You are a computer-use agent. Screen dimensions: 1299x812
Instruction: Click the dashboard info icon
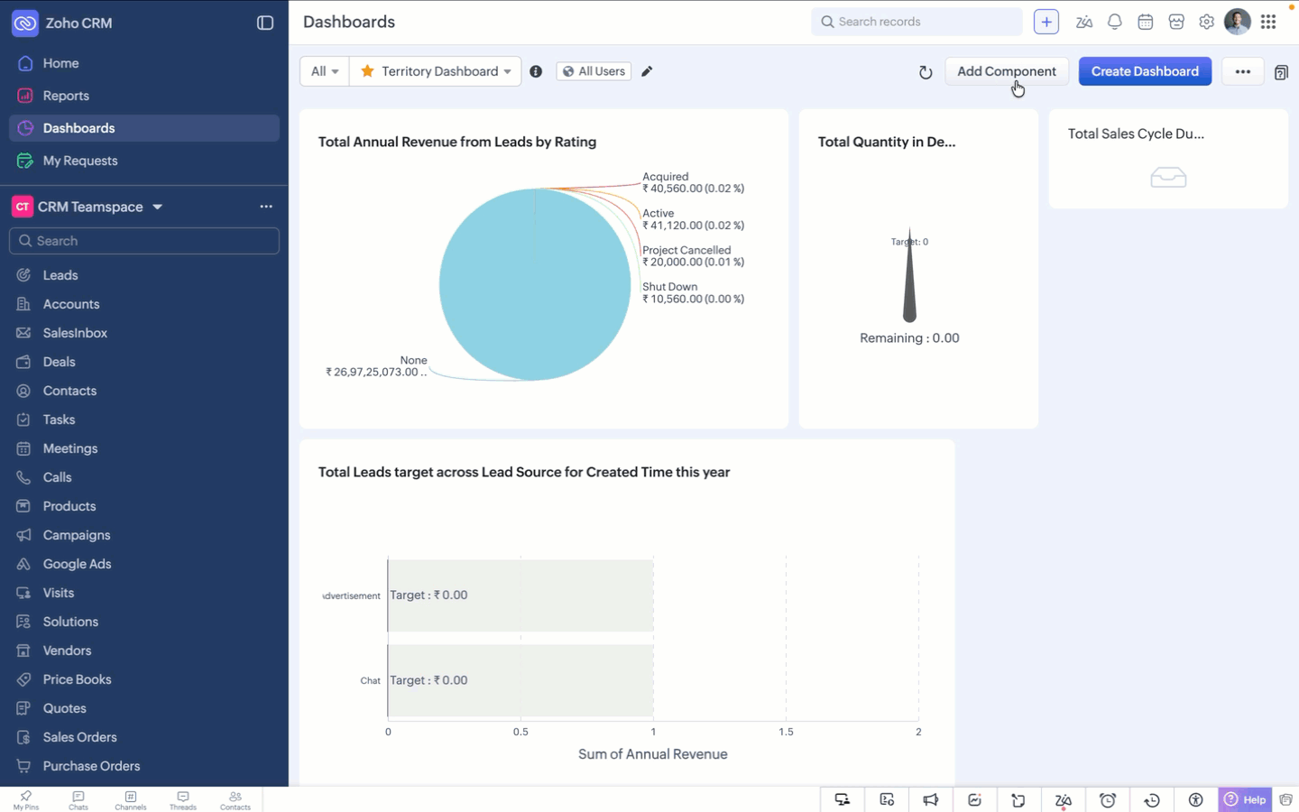click(536, 71)
